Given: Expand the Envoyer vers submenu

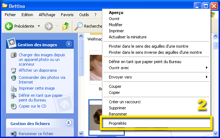Looking at the screenshot, I should coord(206,77).
